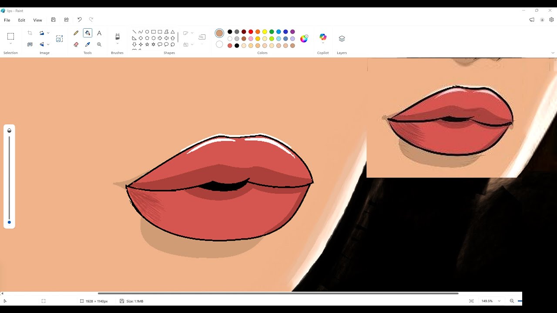This screenshot has height=313, width=557.
Task: Select the Text tool
Action: 99,33
